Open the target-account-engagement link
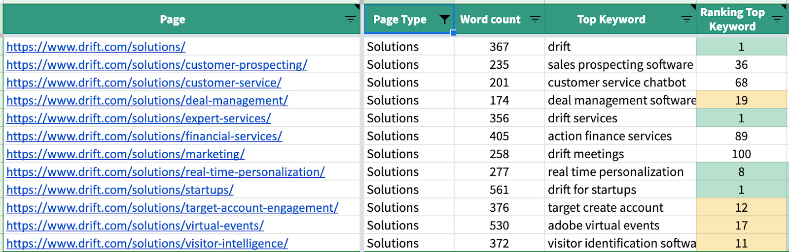This screenshot has height=252, width=789. [172, 208]
